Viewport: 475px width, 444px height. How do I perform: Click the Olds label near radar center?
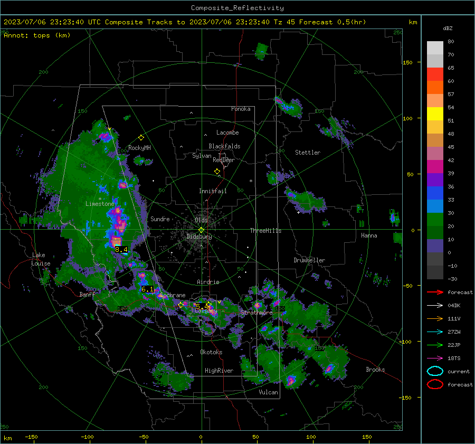pos(201,220)
